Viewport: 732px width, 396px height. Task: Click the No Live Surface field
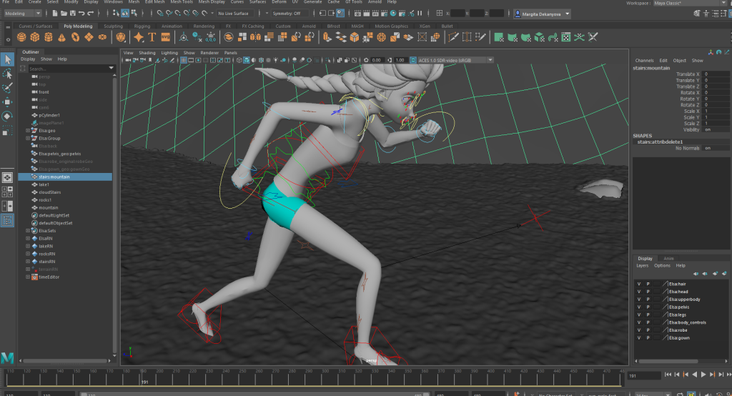click(x=235, y=14)
